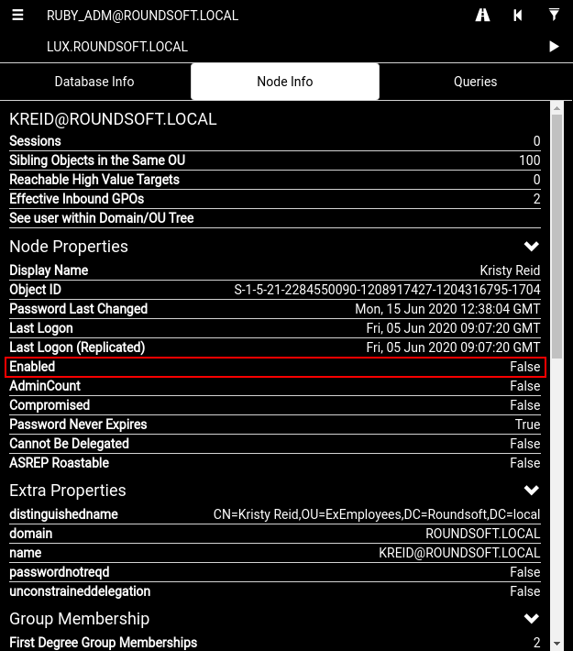The width and height of the screenshot is (573, 651).
Task: Switch to the Database Info tab
Action: point(94,82)
